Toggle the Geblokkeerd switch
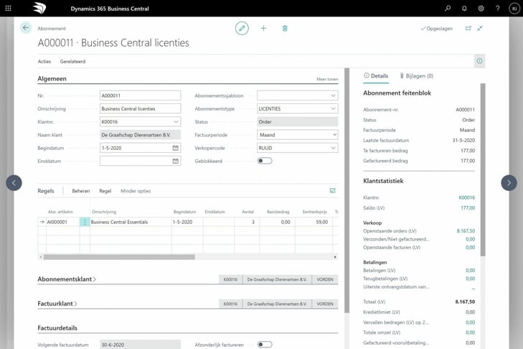The height and width of the screenshot is (349, 523). point(265,161)
